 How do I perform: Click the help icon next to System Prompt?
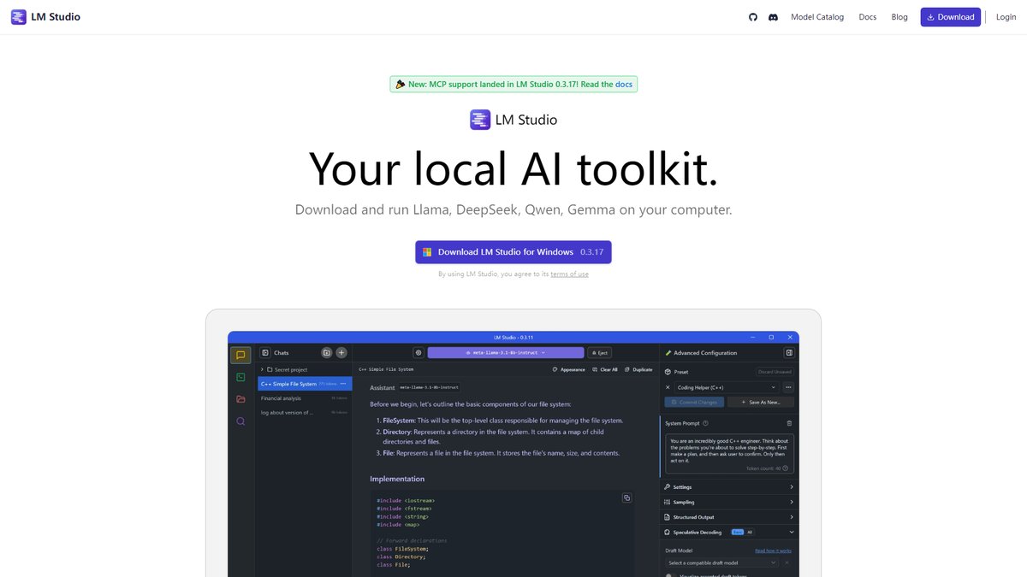pyautogui.click(x=705, y=423)
